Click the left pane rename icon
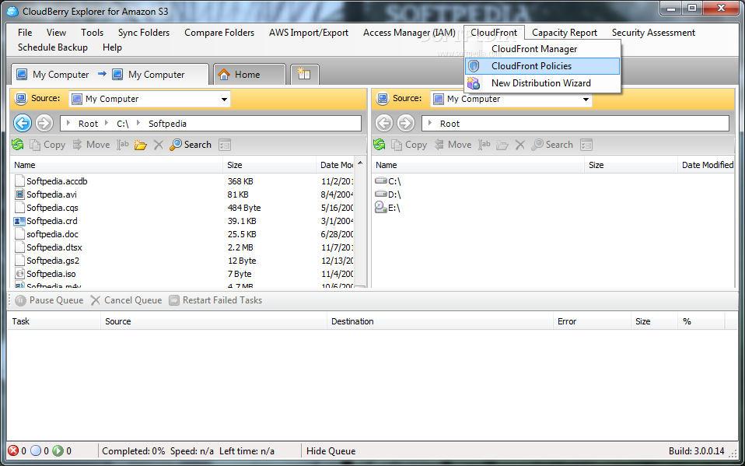Viewport: 745px width, 466px height. coord(123,145)
